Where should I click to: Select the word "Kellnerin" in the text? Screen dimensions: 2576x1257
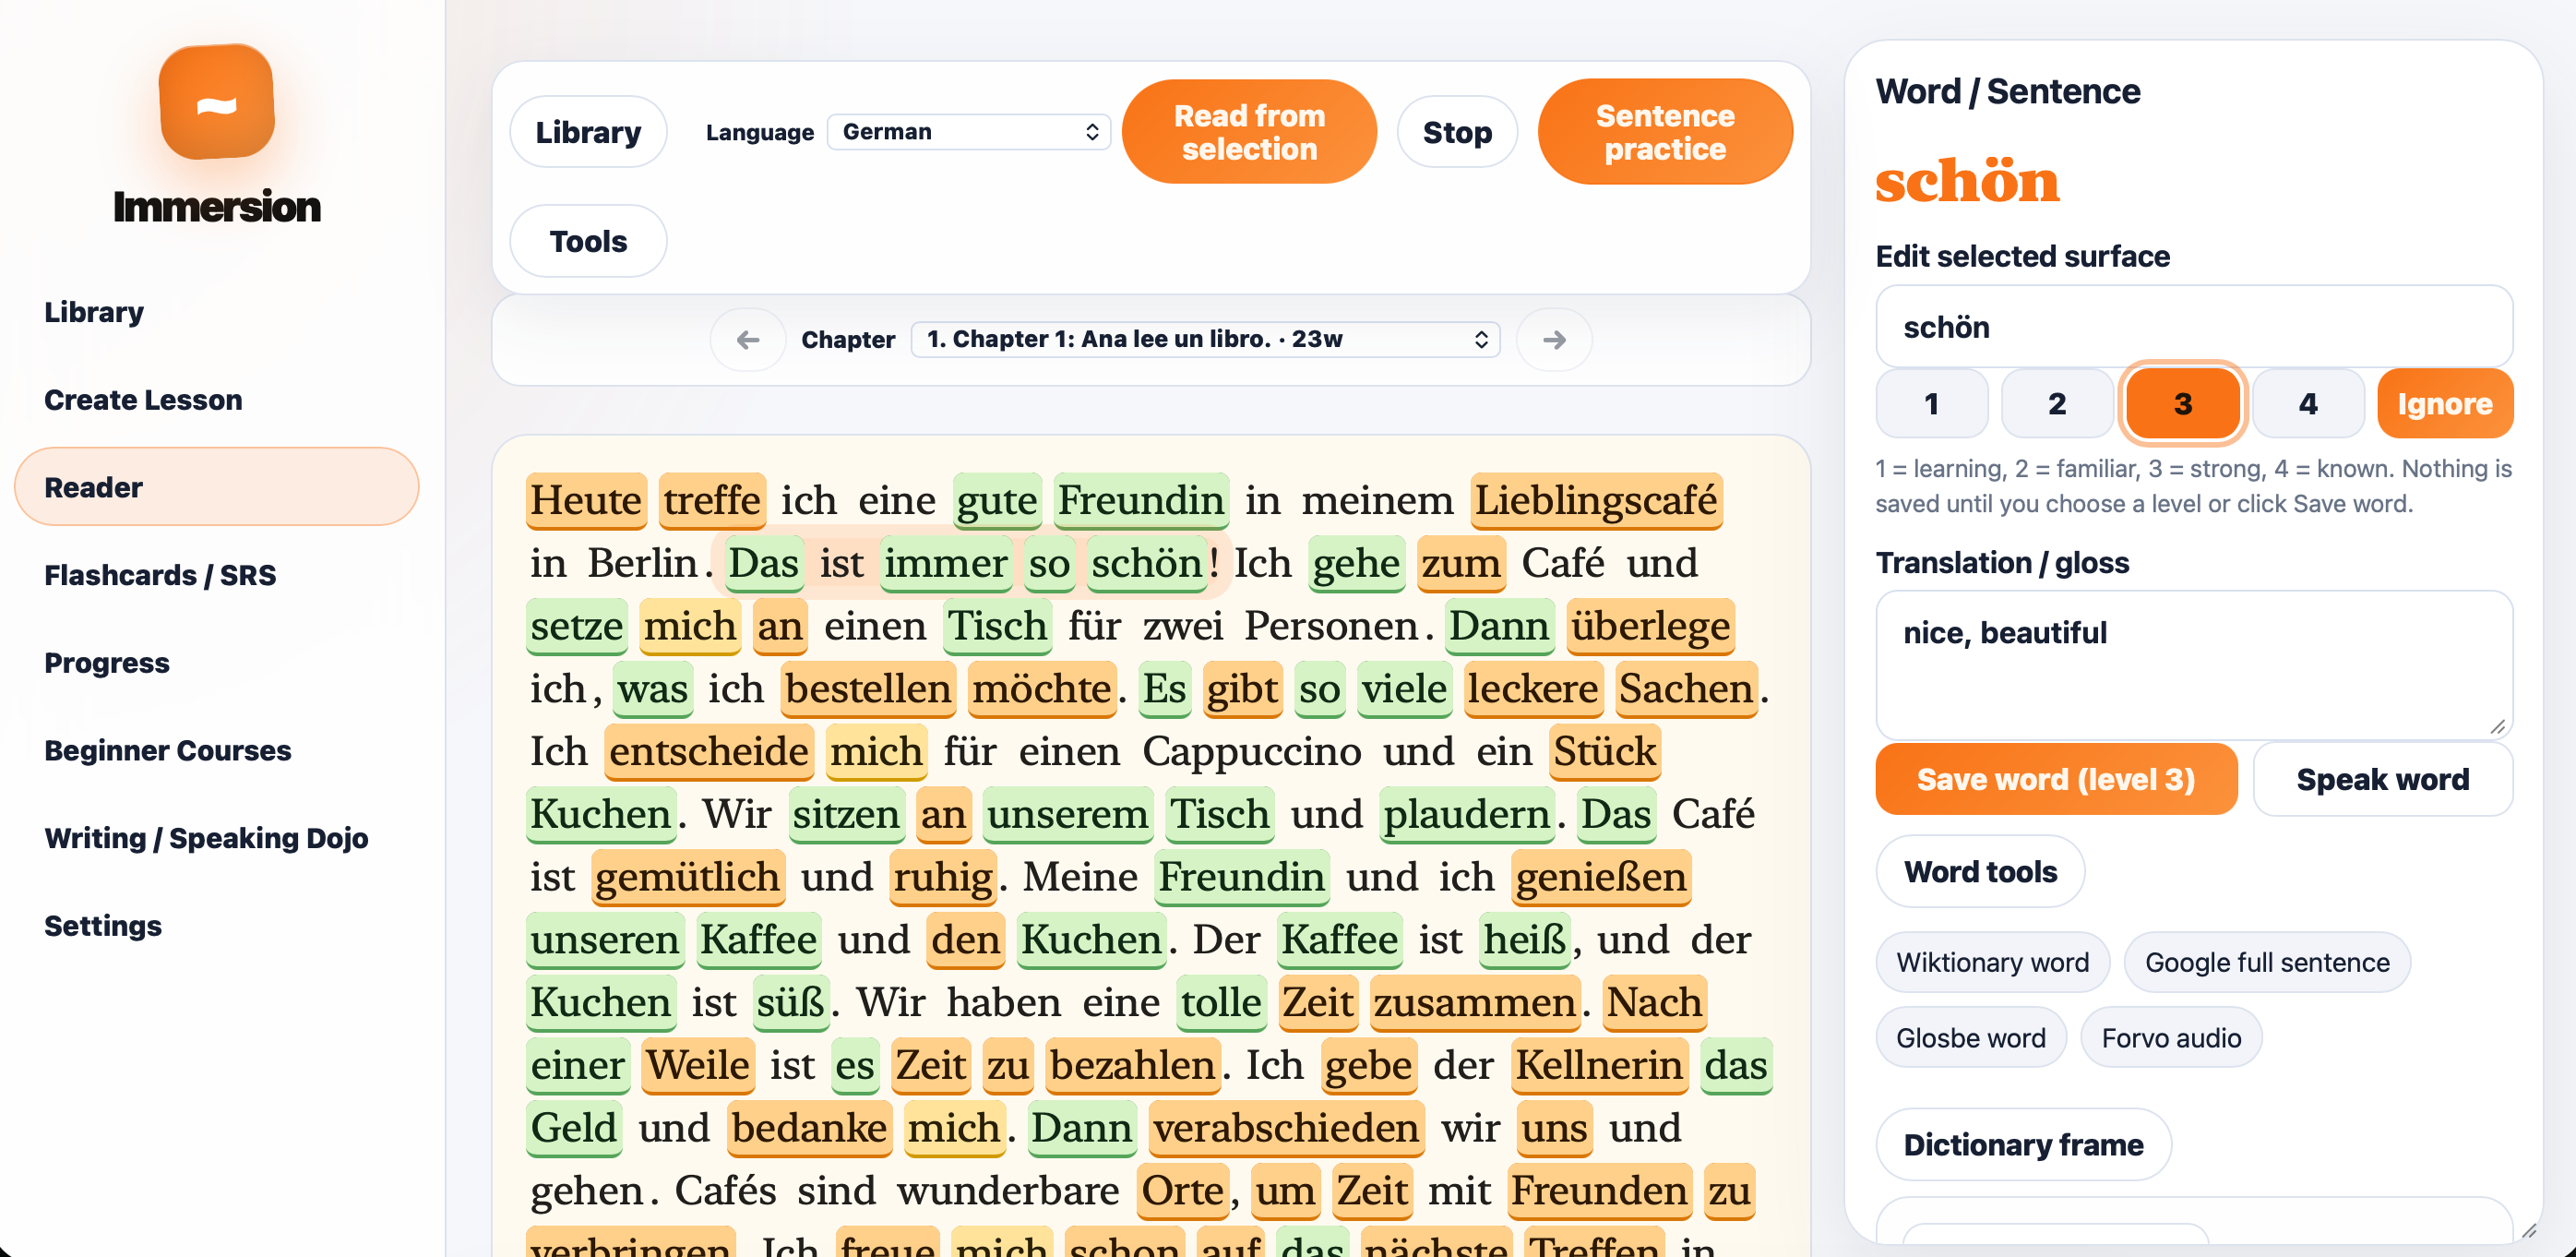tap(1599, 1065)
